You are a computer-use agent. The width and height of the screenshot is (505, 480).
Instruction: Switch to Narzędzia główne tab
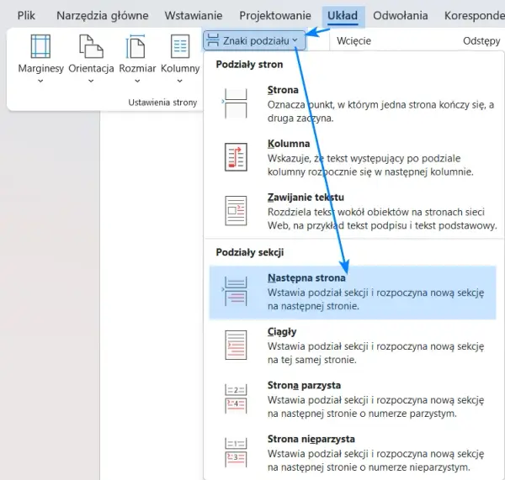tap(103, 16)
